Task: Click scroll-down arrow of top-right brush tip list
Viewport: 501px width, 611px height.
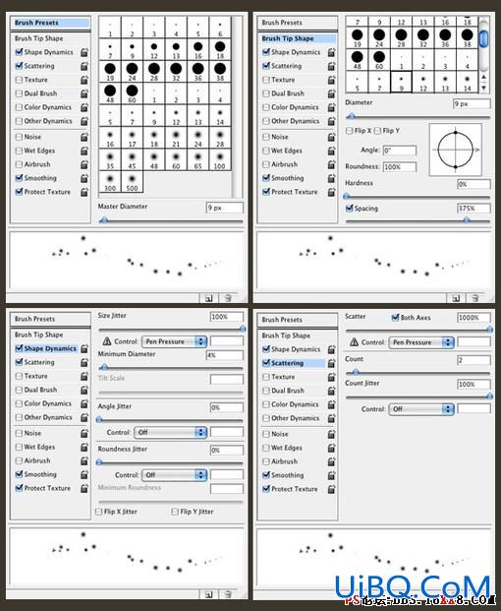Action: click(483, 89)
